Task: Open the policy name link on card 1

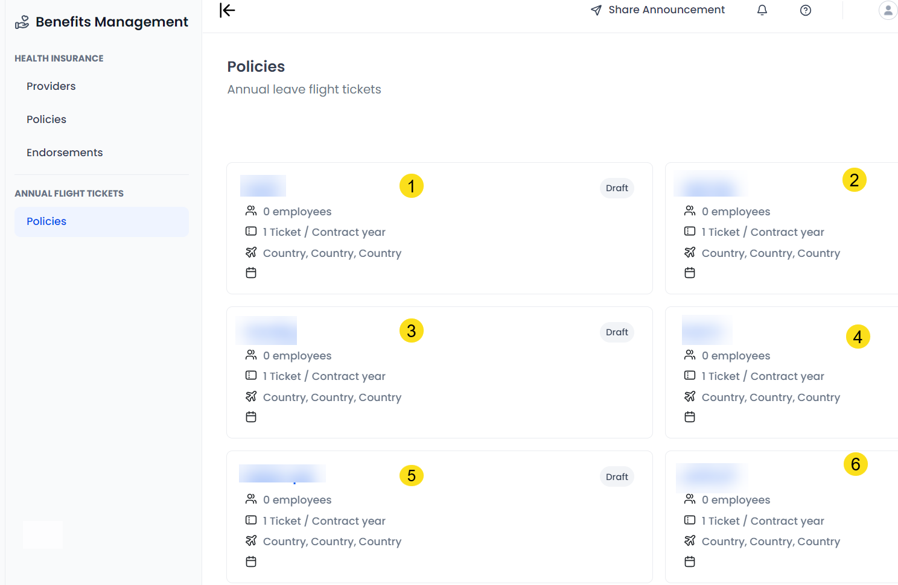Action: pos(263,186)
